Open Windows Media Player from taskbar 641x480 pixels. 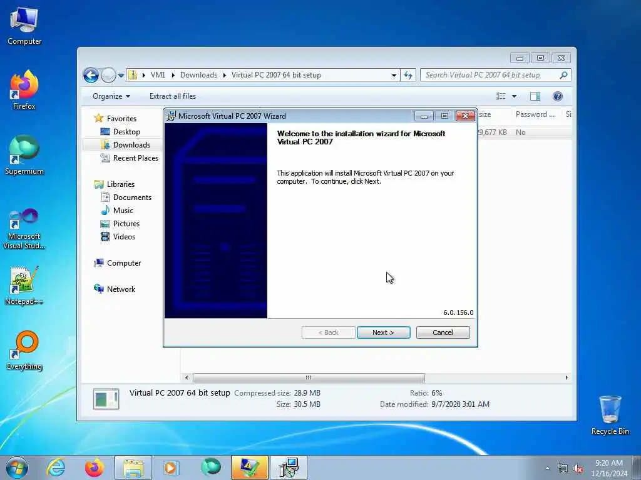pyautogui.click(x=170, y=467)
